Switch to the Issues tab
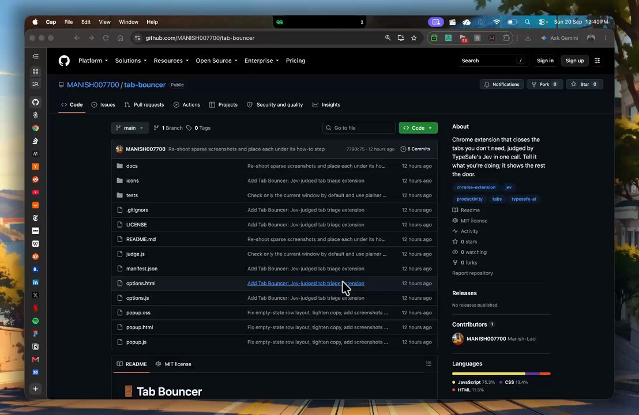Screen dimensions: 639x415 click(x=103, y=105)
